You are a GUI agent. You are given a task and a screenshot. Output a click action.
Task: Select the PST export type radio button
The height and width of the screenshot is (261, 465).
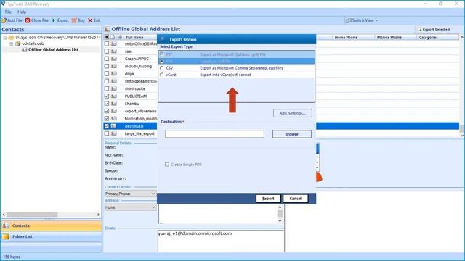162,54
